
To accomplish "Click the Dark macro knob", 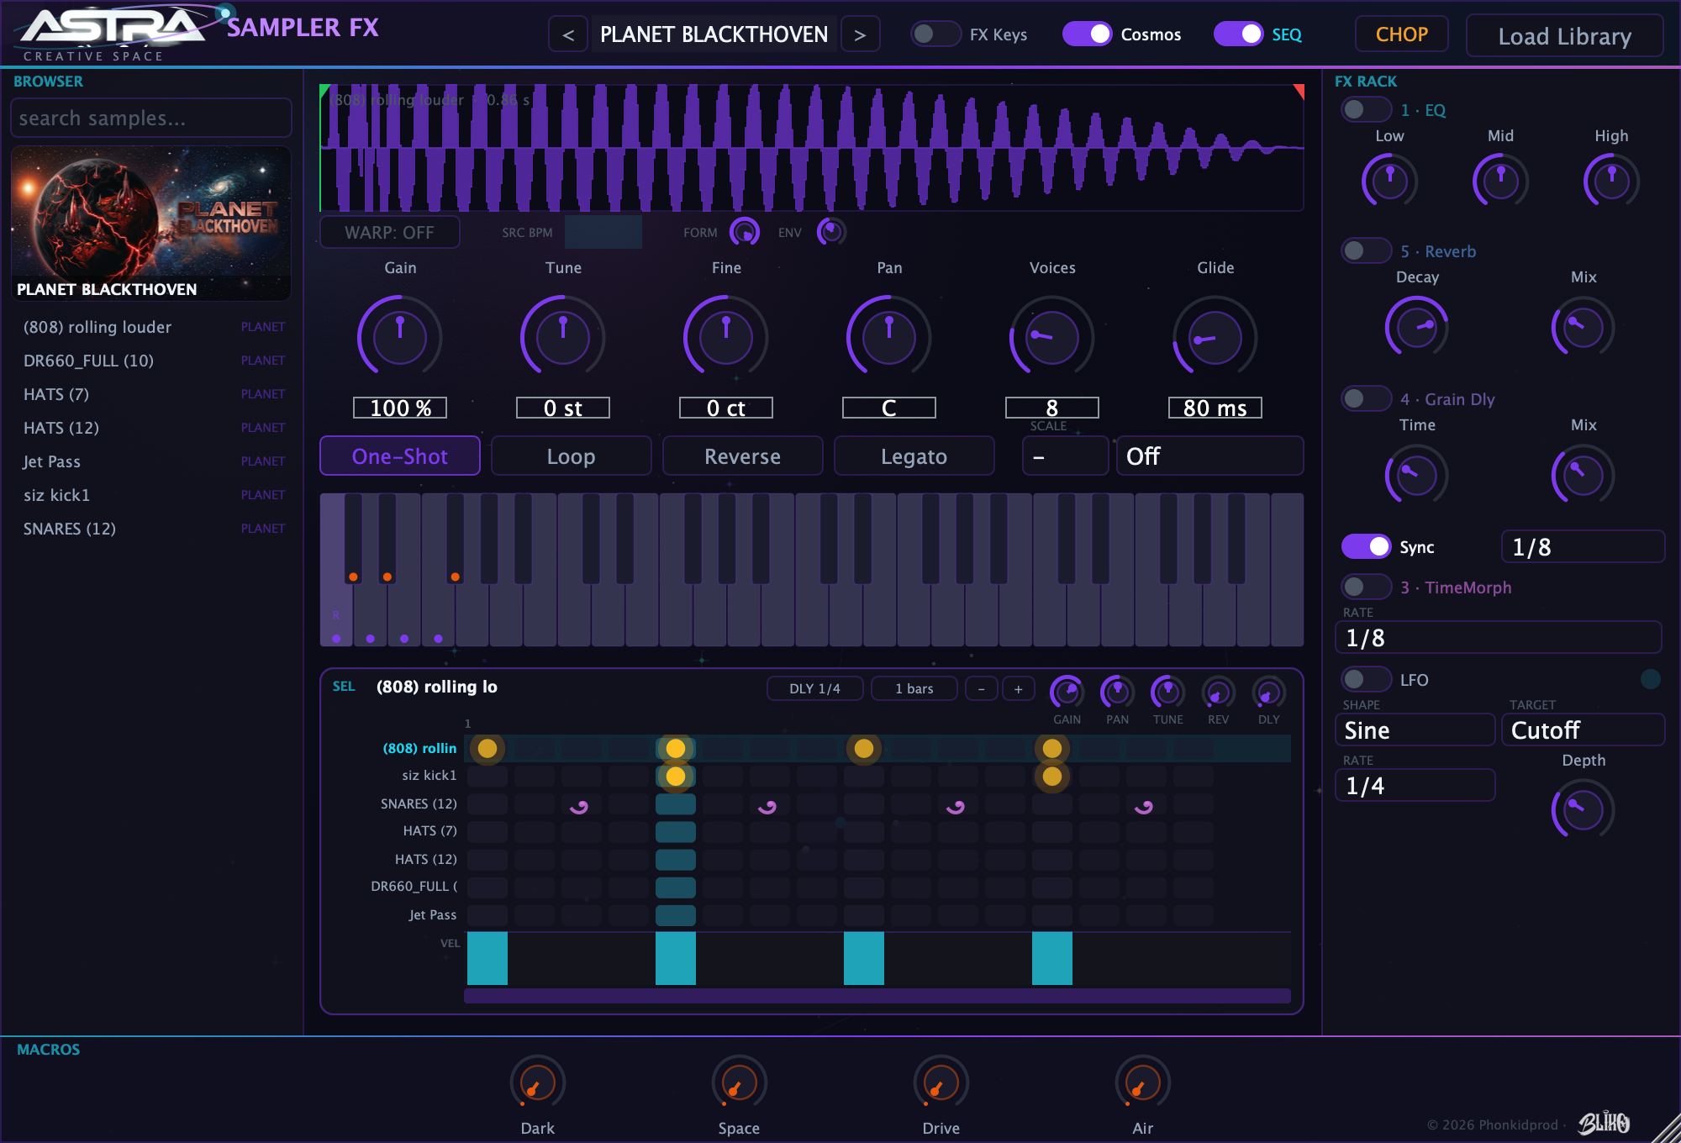I will pos(538,1082).
